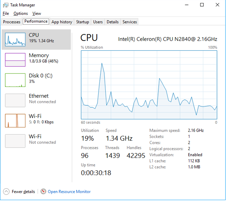Collapse view with Fewer details arrow
226x202 pixels.
coord(6,192)
